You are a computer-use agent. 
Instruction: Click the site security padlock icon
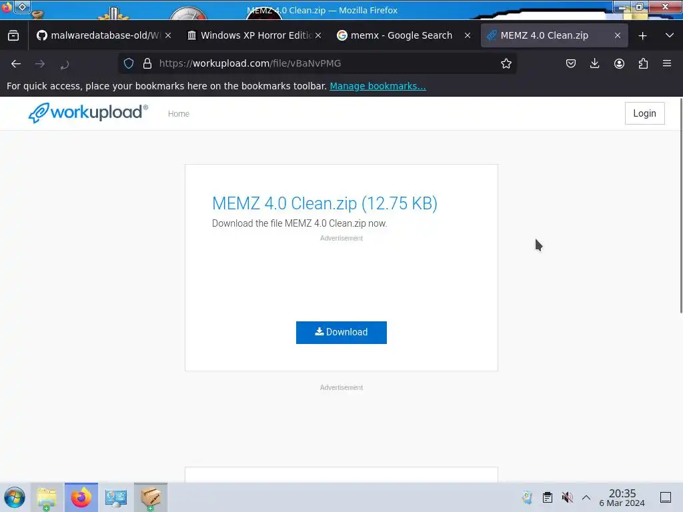click(147, 63)
